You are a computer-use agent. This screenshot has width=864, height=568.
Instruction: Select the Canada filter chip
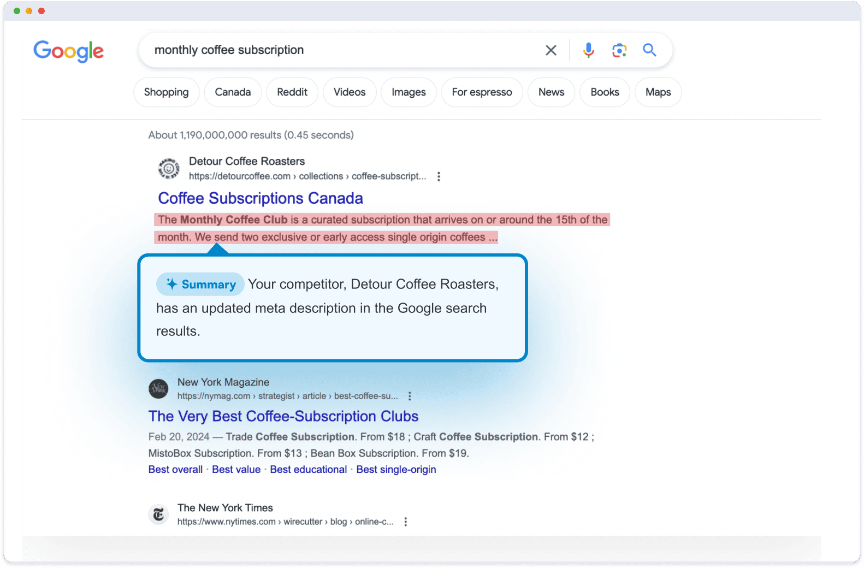point(233,92)
